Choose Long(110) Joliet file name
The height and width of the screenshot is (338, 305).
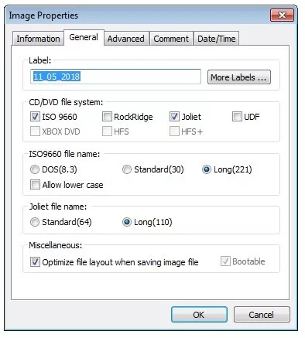(x=127, y=222)
